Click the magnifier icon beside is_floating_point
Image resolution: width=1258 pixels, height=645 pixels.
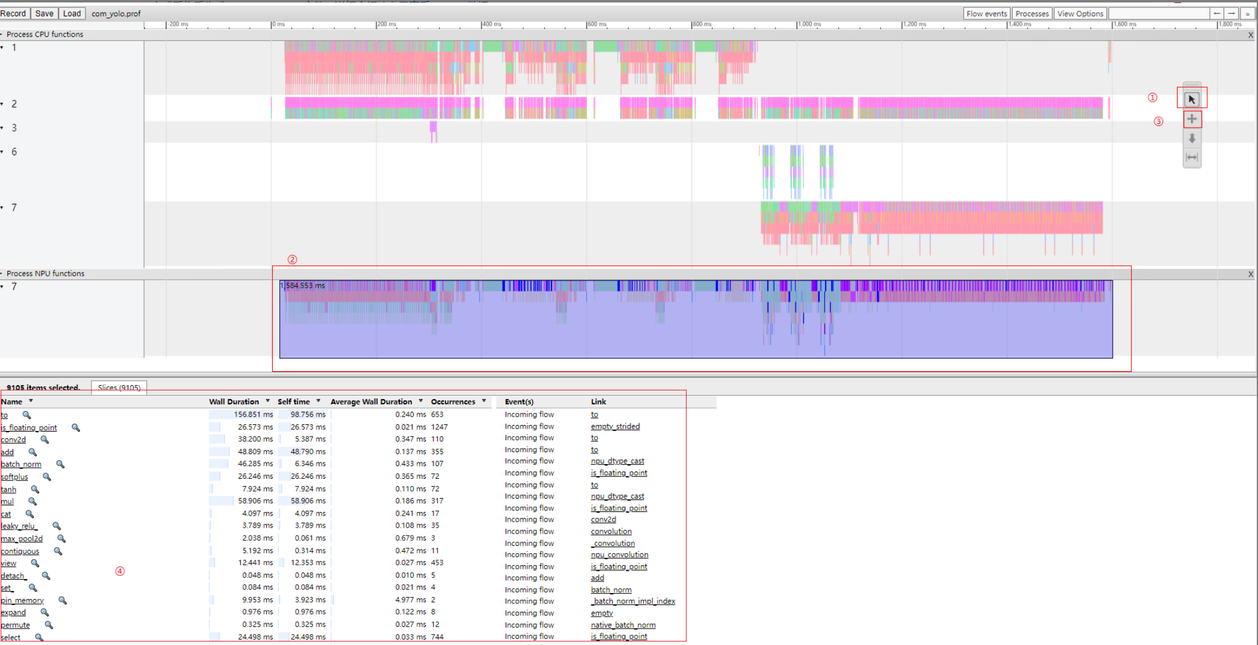coord(76,427)
